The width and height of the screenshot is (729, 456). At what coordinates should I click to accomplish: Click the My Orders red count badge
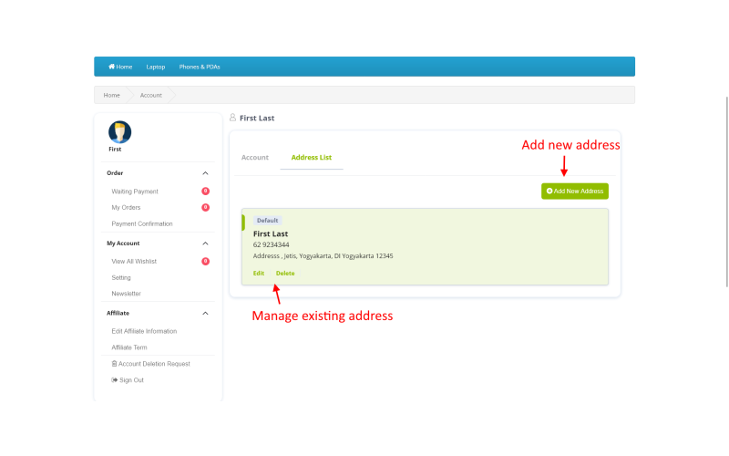[206, 208]
